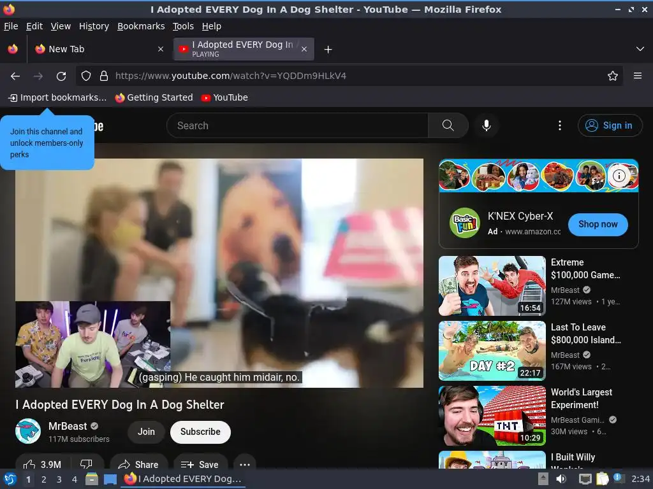Click removable-drive eject tray icon
This screenshot has width=653, height=489.
tap(543, 479)
